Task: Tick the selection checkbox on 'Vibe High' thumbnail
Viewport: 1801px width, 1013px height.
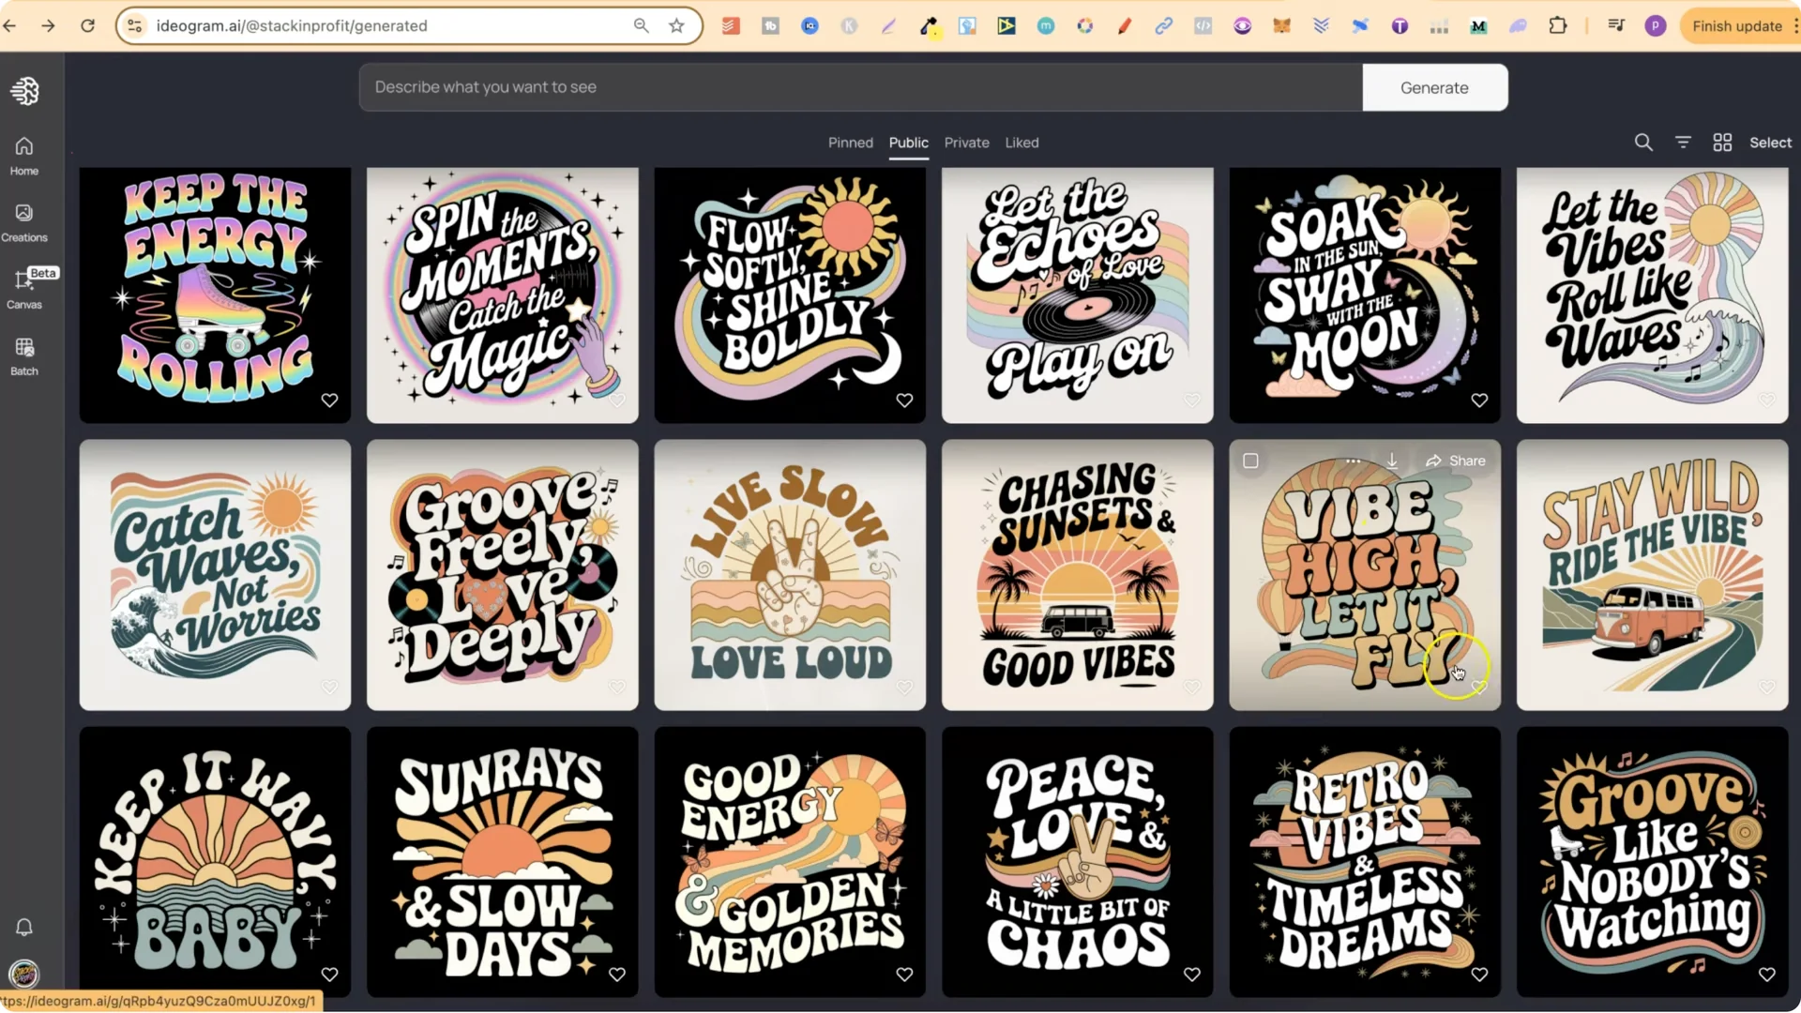Action: click(1250, 461)
